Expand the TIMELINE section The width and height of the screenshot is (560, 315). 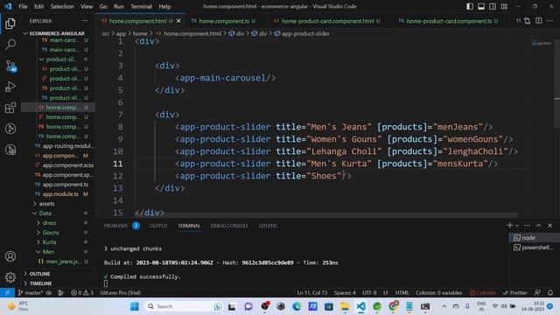coord(40,283)
